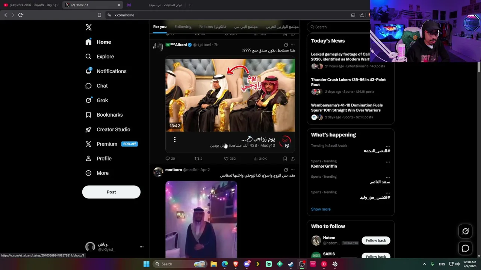Screen dimensions: 481x270
Task: Open the Konnor Griffin trending topic
Action: pyautogui.click(x=324, y=166)
